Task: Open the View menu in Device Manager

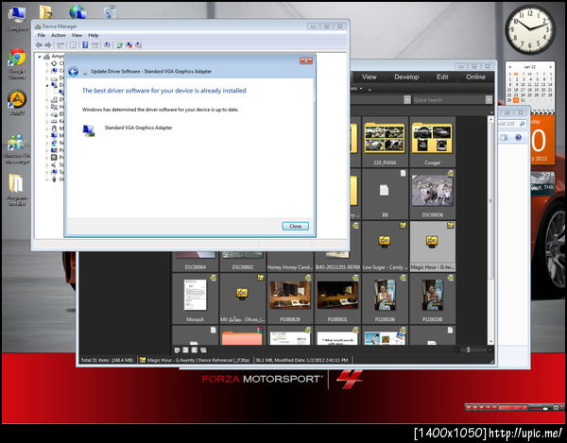Action: (x=77, y=35)
